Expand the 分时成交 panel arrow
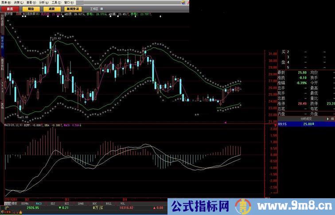Screen dimensions: 335x215 click(x=332, y=118)
